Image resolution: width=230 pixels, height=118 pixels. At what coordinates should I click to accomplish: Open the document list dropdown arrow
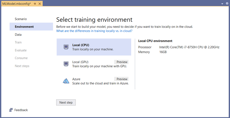coord(222,4)
